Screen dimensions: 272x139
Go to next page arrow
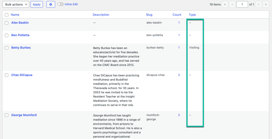(258, 4)
